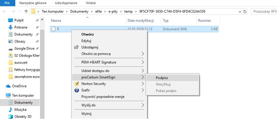Click the Szafir shield icon
277x119 pixels.
coord(76,90)
